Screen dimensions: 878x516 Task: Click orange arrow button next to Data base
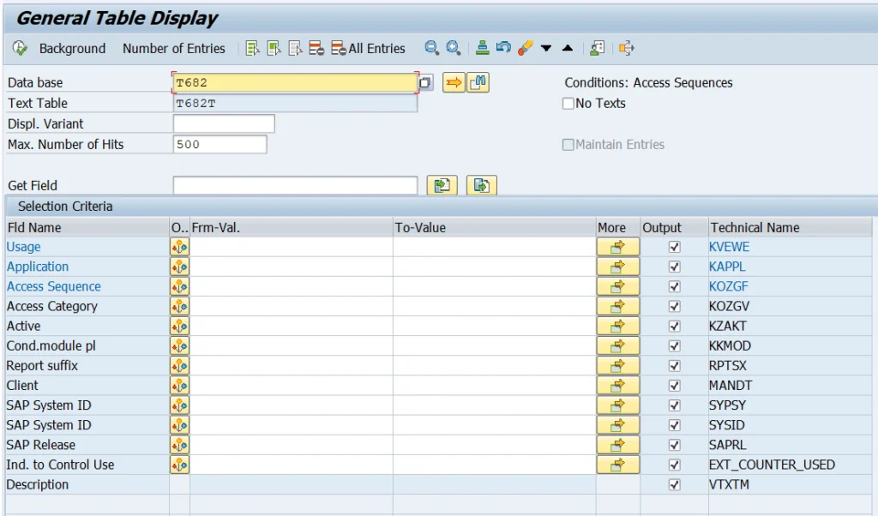click(454, 83)
